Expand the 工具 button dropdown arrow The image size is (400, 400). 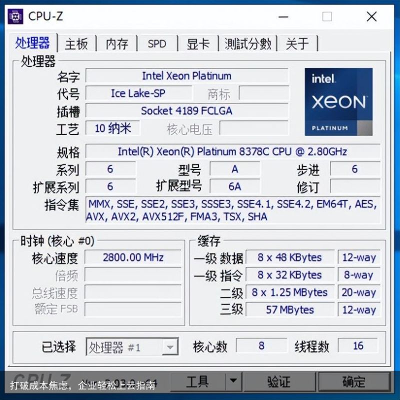[233, 381]
